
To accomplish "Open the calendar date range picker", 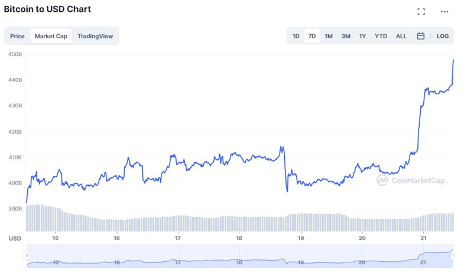I will 421,36.
